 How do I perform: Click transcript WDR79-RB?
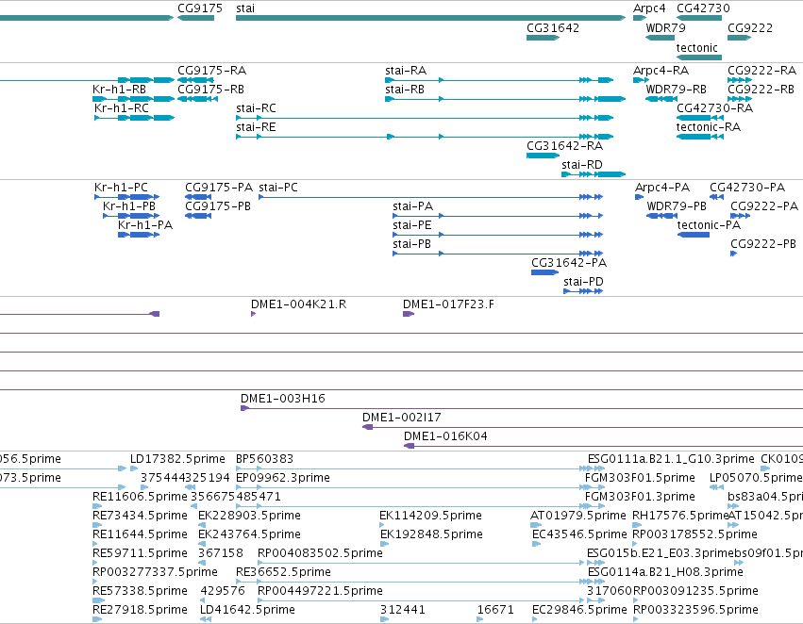tap(661, 99)
